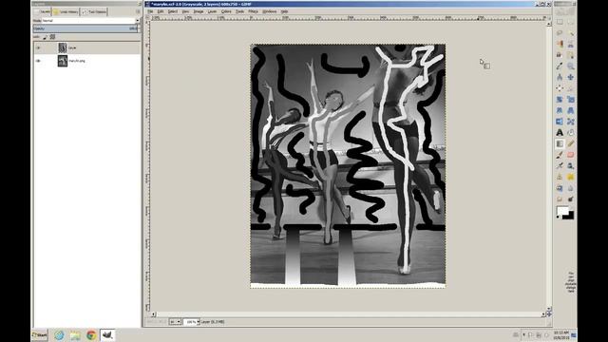Select the Airbrush tool
This screenshot has height=342, width=608.
click(560, 165)
